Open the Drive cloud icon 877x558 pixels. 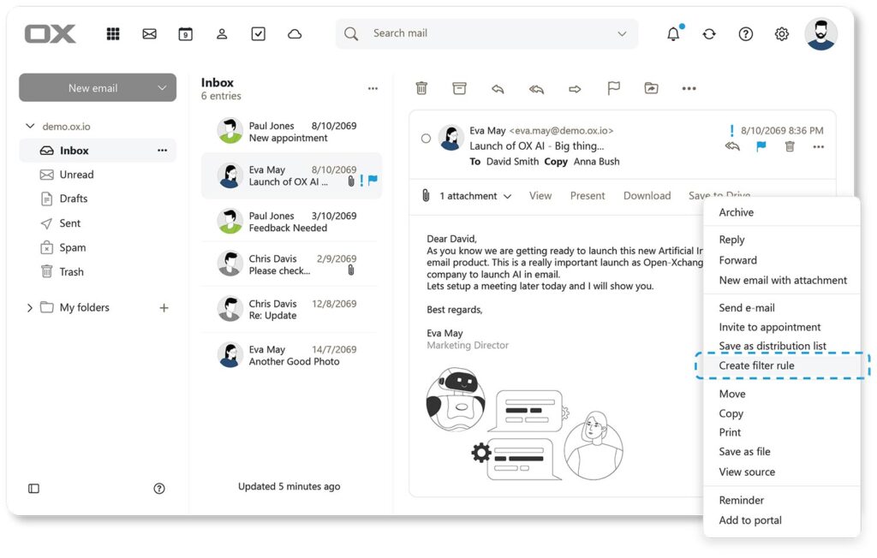click(x=295, y=34)
